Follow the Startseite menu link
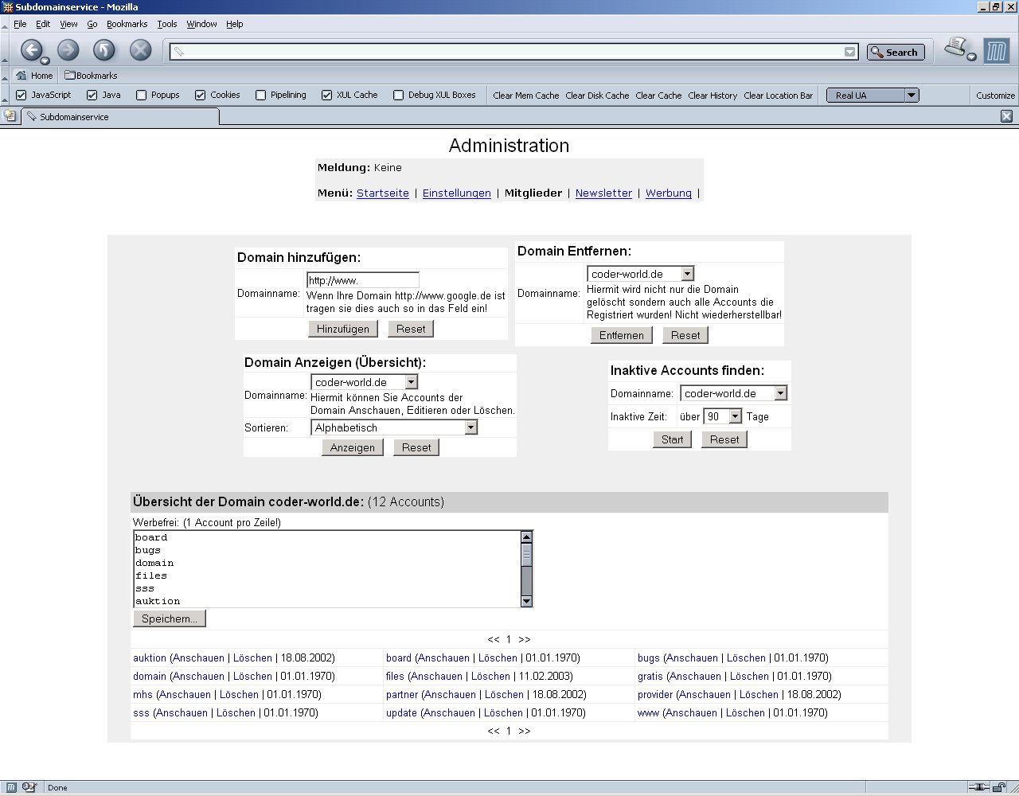The width and height of the screenshot is (1019, 796). [383, 193]
